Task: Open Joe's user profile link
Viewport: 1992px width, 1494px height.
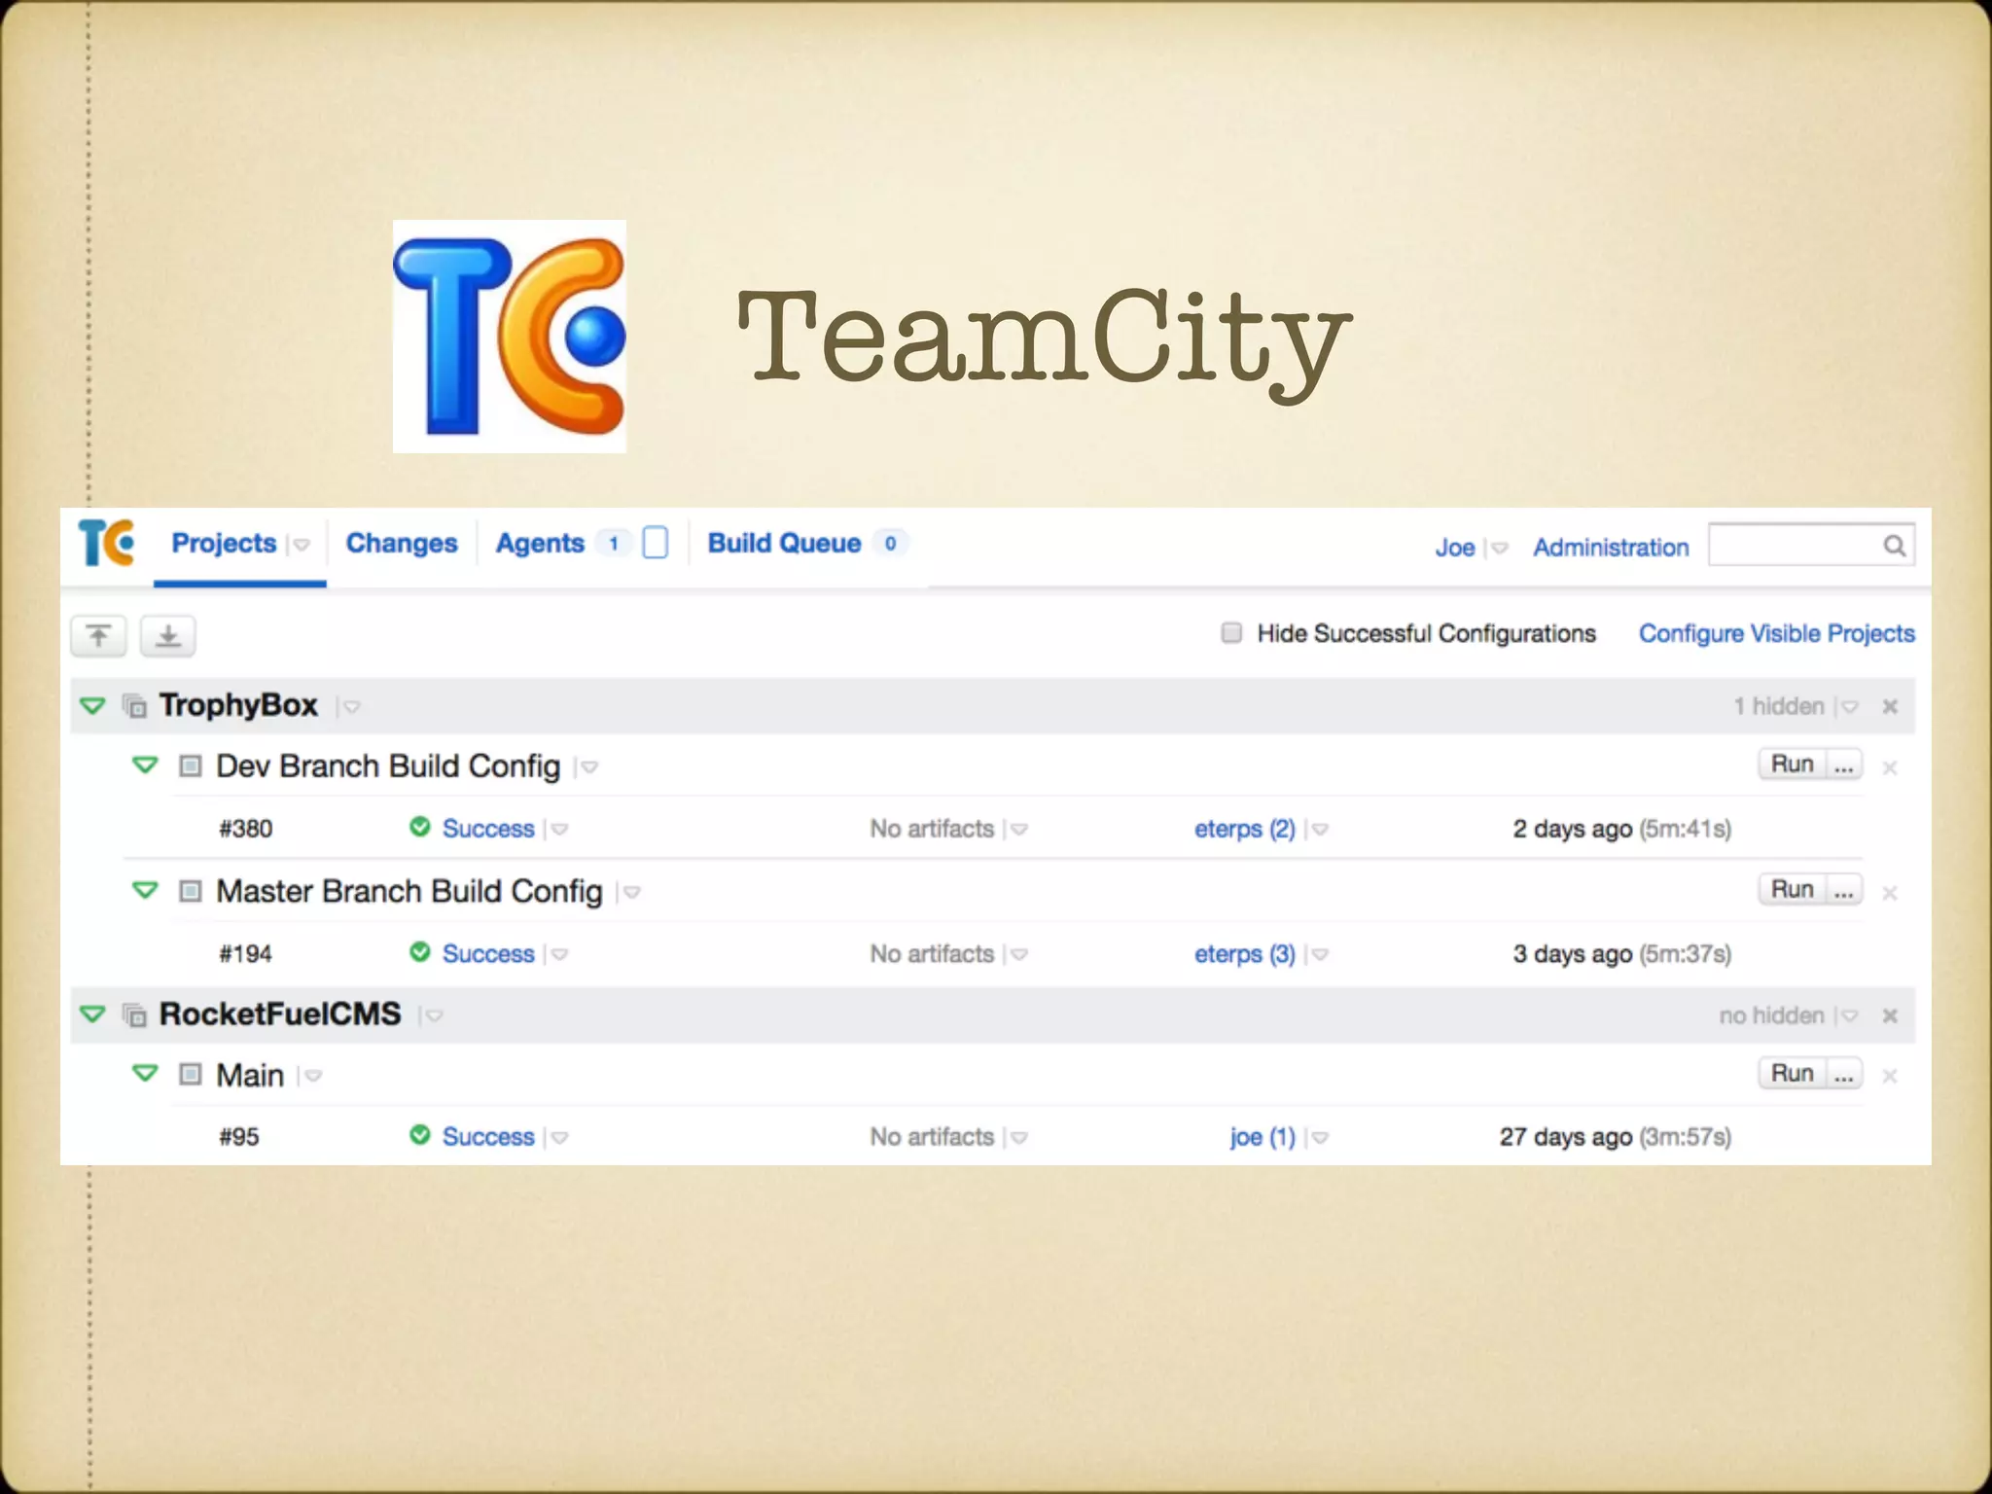Action: point(1455,548)
